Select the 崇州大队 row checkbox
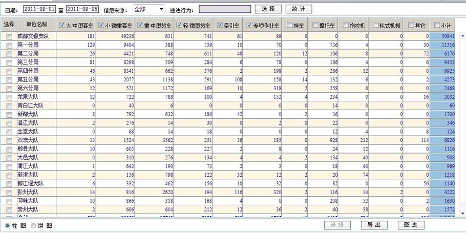 click(9, 210)
